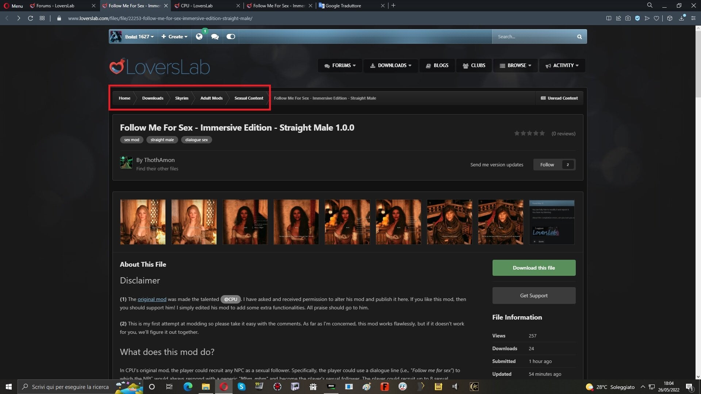
Task: Go forward in browser history
Action: pyautogui.click(x=19, y=18)
